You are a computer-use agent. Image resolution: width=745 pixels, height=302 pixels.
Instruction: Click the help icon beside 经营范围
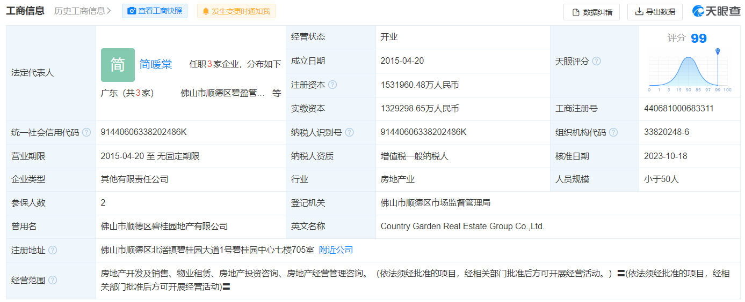tap(52, 280)
